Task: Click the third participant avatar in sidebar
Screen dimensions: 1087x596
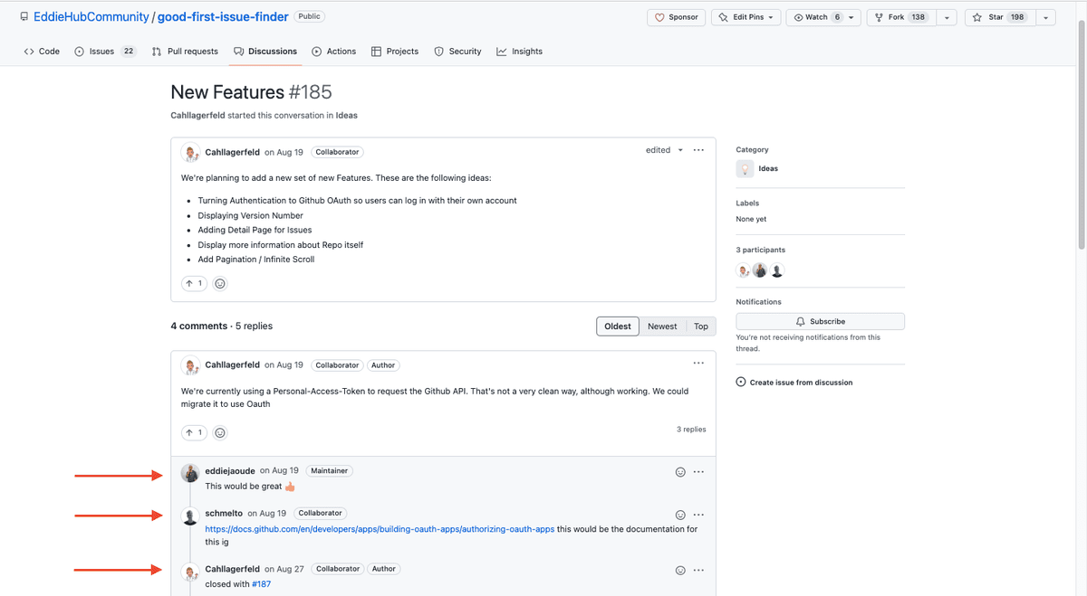Action: (777, 270)
